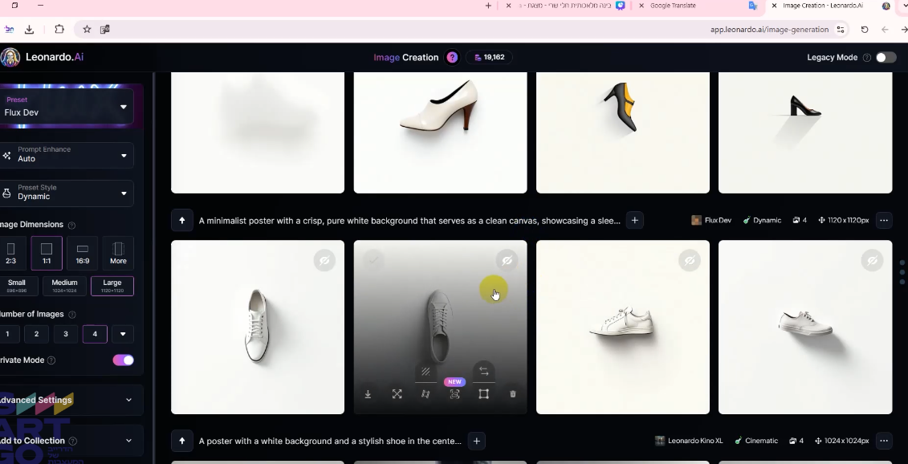This screenshot has height=464, width=908.
Task: Click the token balance 19,162 indicator
Action: (489, 57)
